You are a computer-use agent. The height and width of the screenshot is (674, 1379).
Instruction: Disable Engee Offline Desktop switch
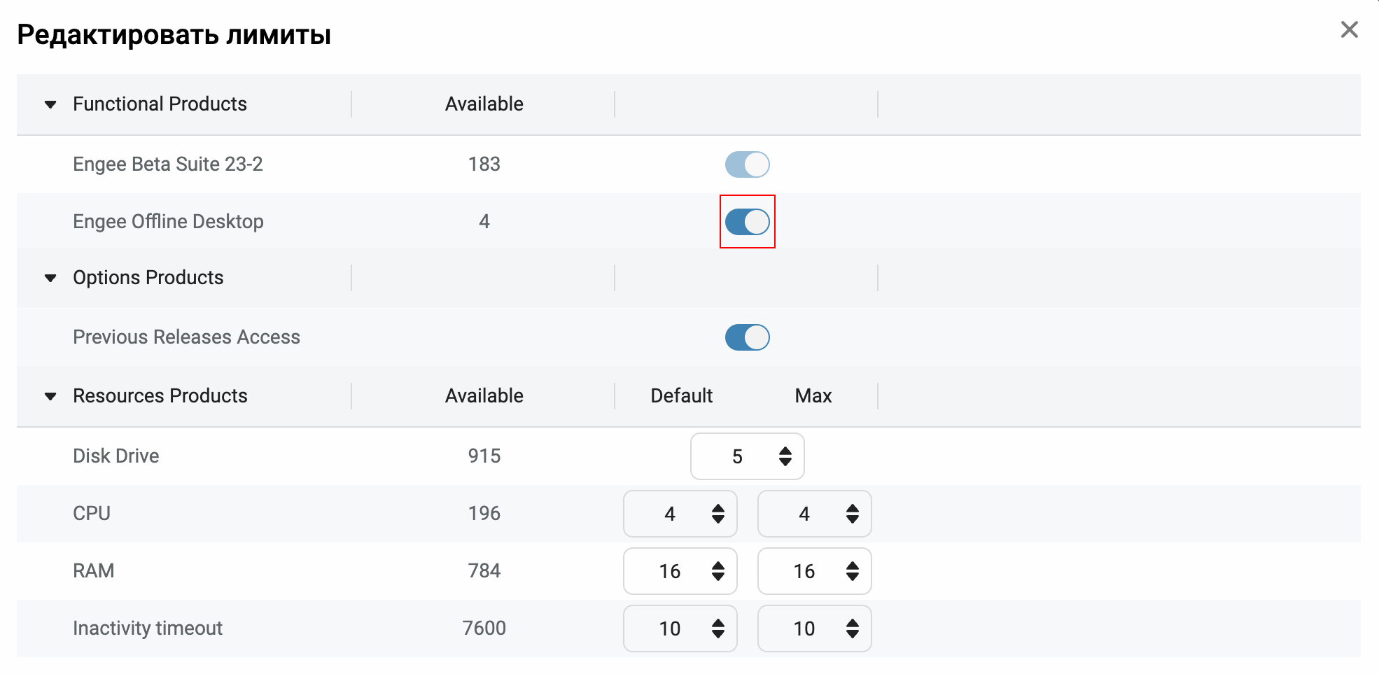(x=747, y=222)
